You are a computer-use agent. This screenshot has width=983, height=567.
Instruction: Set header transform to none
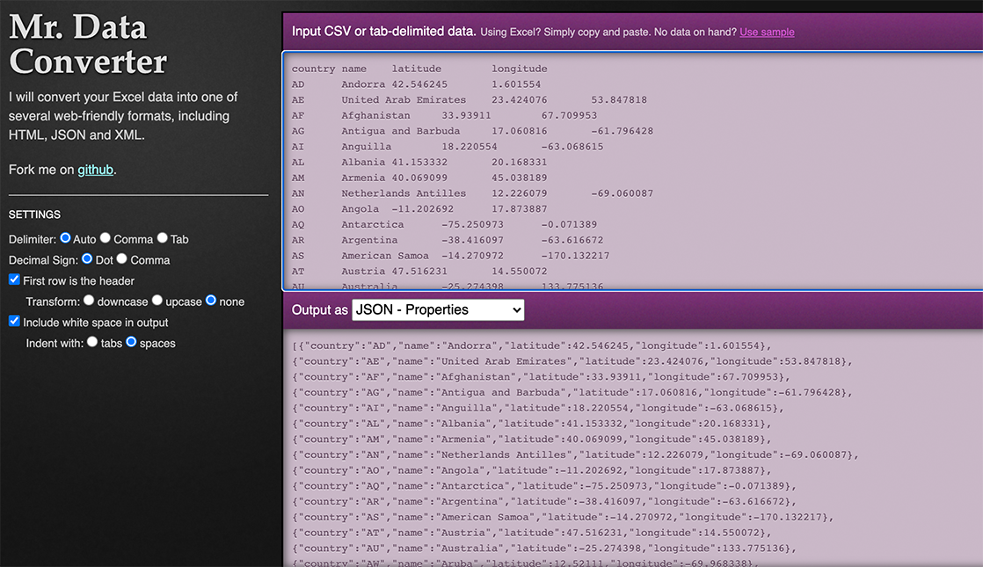(211, 301)
